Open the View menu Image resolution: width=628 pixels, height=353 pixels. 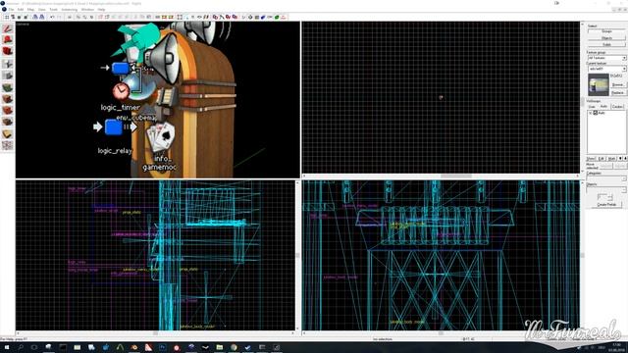42,9
